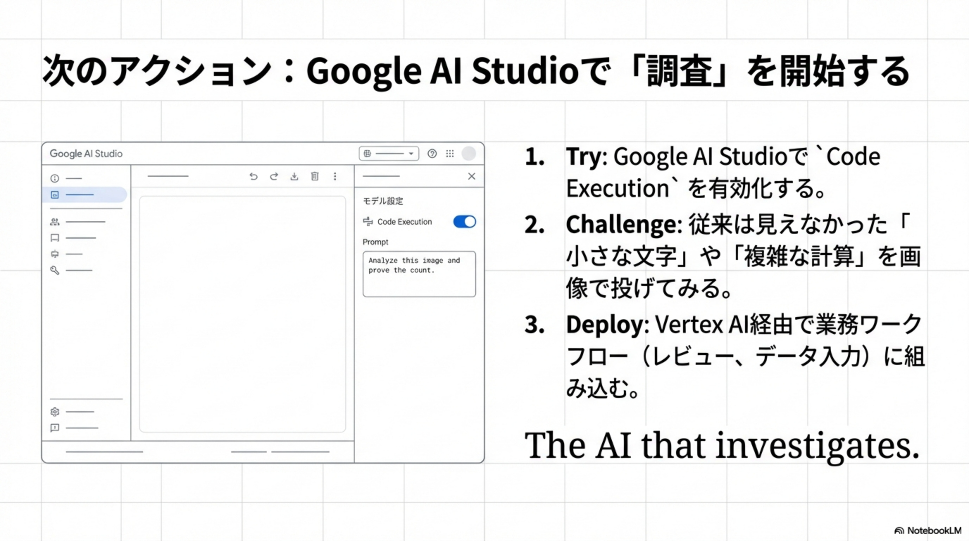Click the trash delete icon

coord(315,176)
